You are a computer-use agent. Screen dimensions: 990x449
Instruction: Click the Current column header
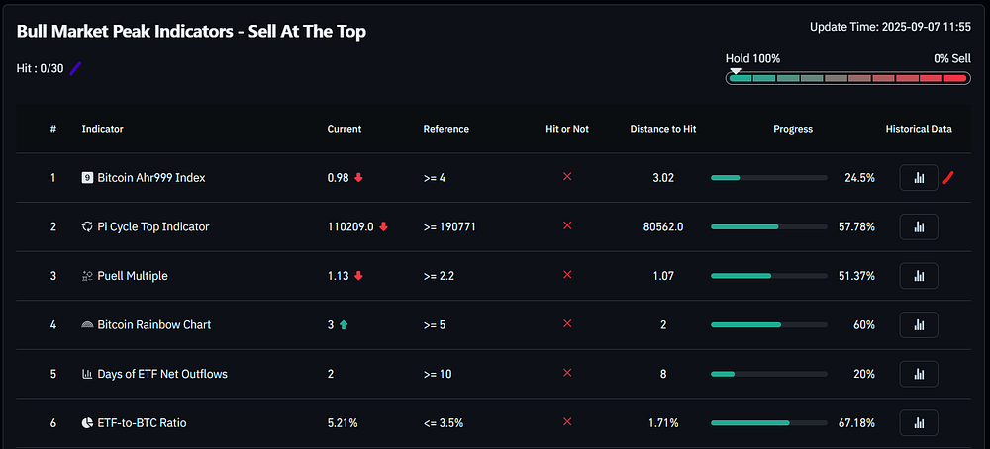(x=345, y=129)
